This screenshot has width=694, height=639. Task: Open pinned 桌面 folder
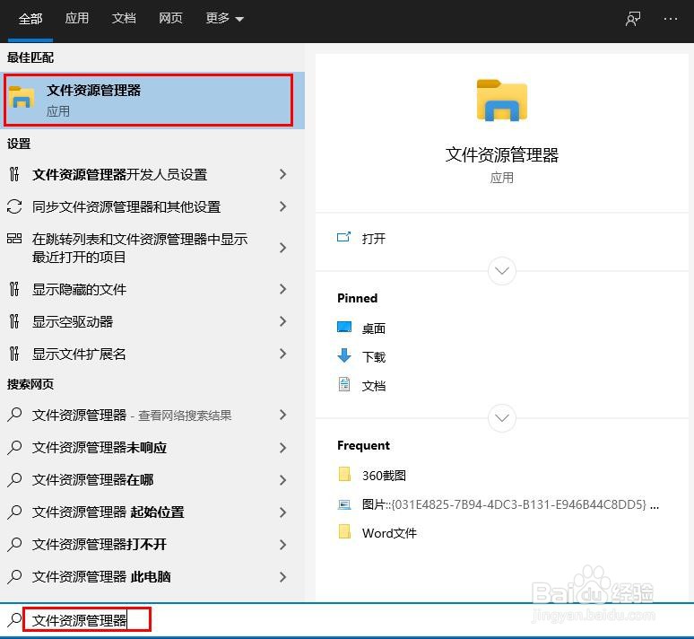(374, 328)
